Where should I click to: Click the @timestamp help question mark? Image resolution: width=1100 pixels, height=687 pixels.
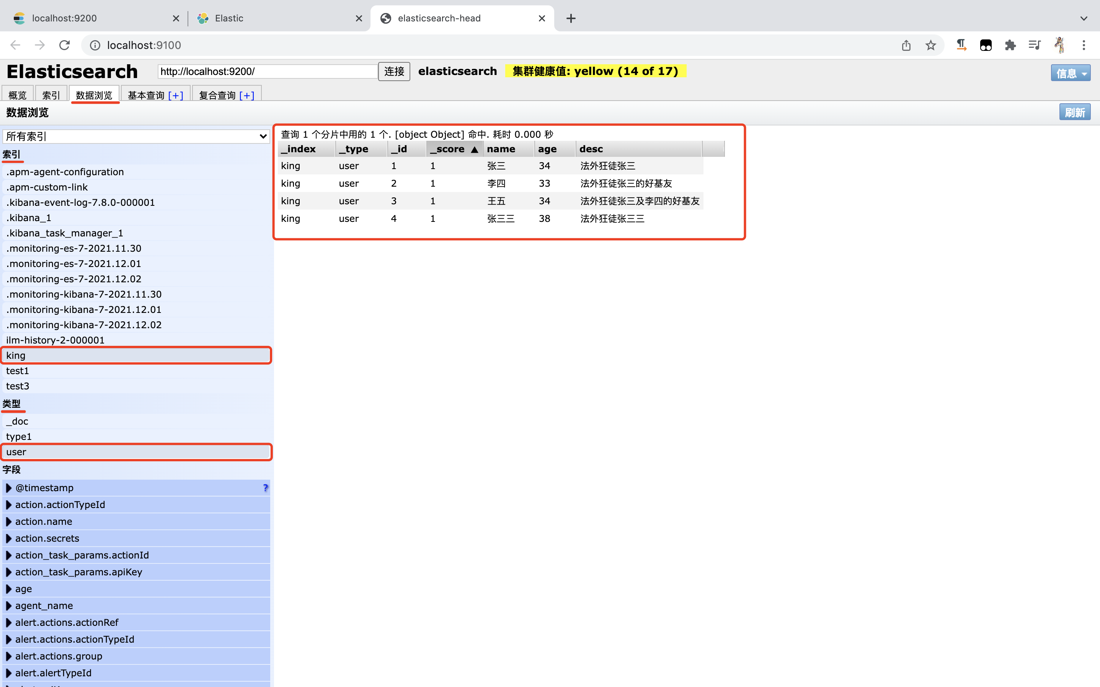coord(266,488)
